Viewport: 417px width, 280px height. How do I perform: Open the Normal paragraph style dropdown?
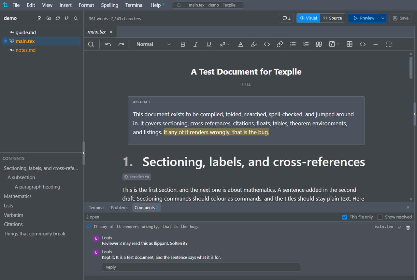(x=153, y=44)
